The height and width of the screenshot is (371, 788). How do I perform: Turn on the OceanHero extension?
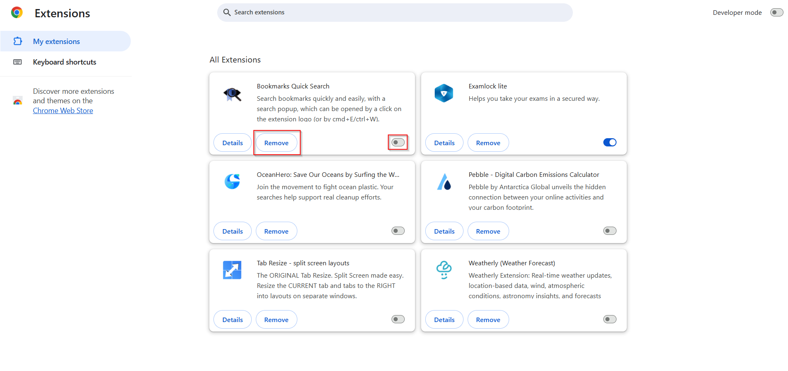398,231
